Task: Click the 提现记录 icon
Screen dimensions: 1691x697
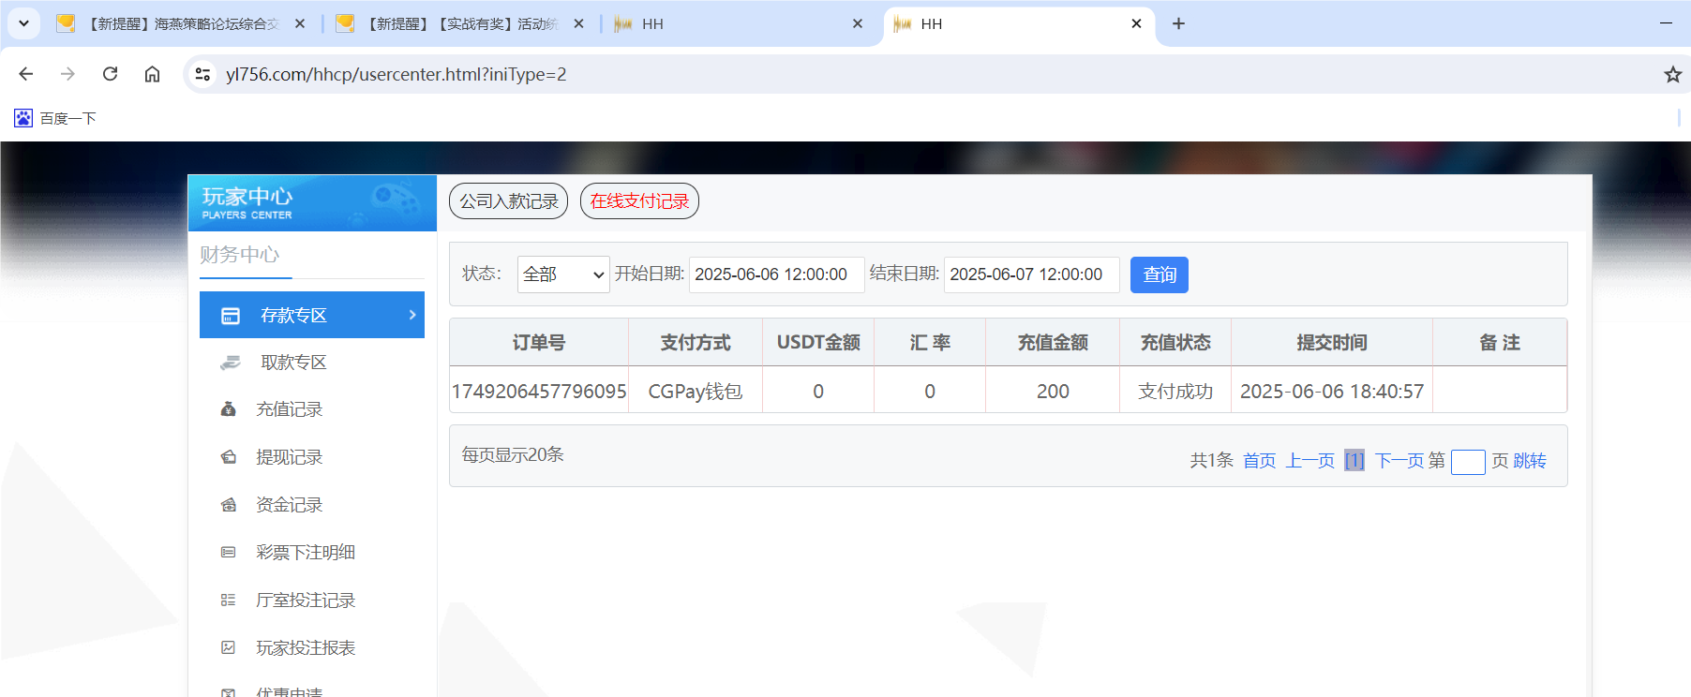Action: click(x=228, y=457)
